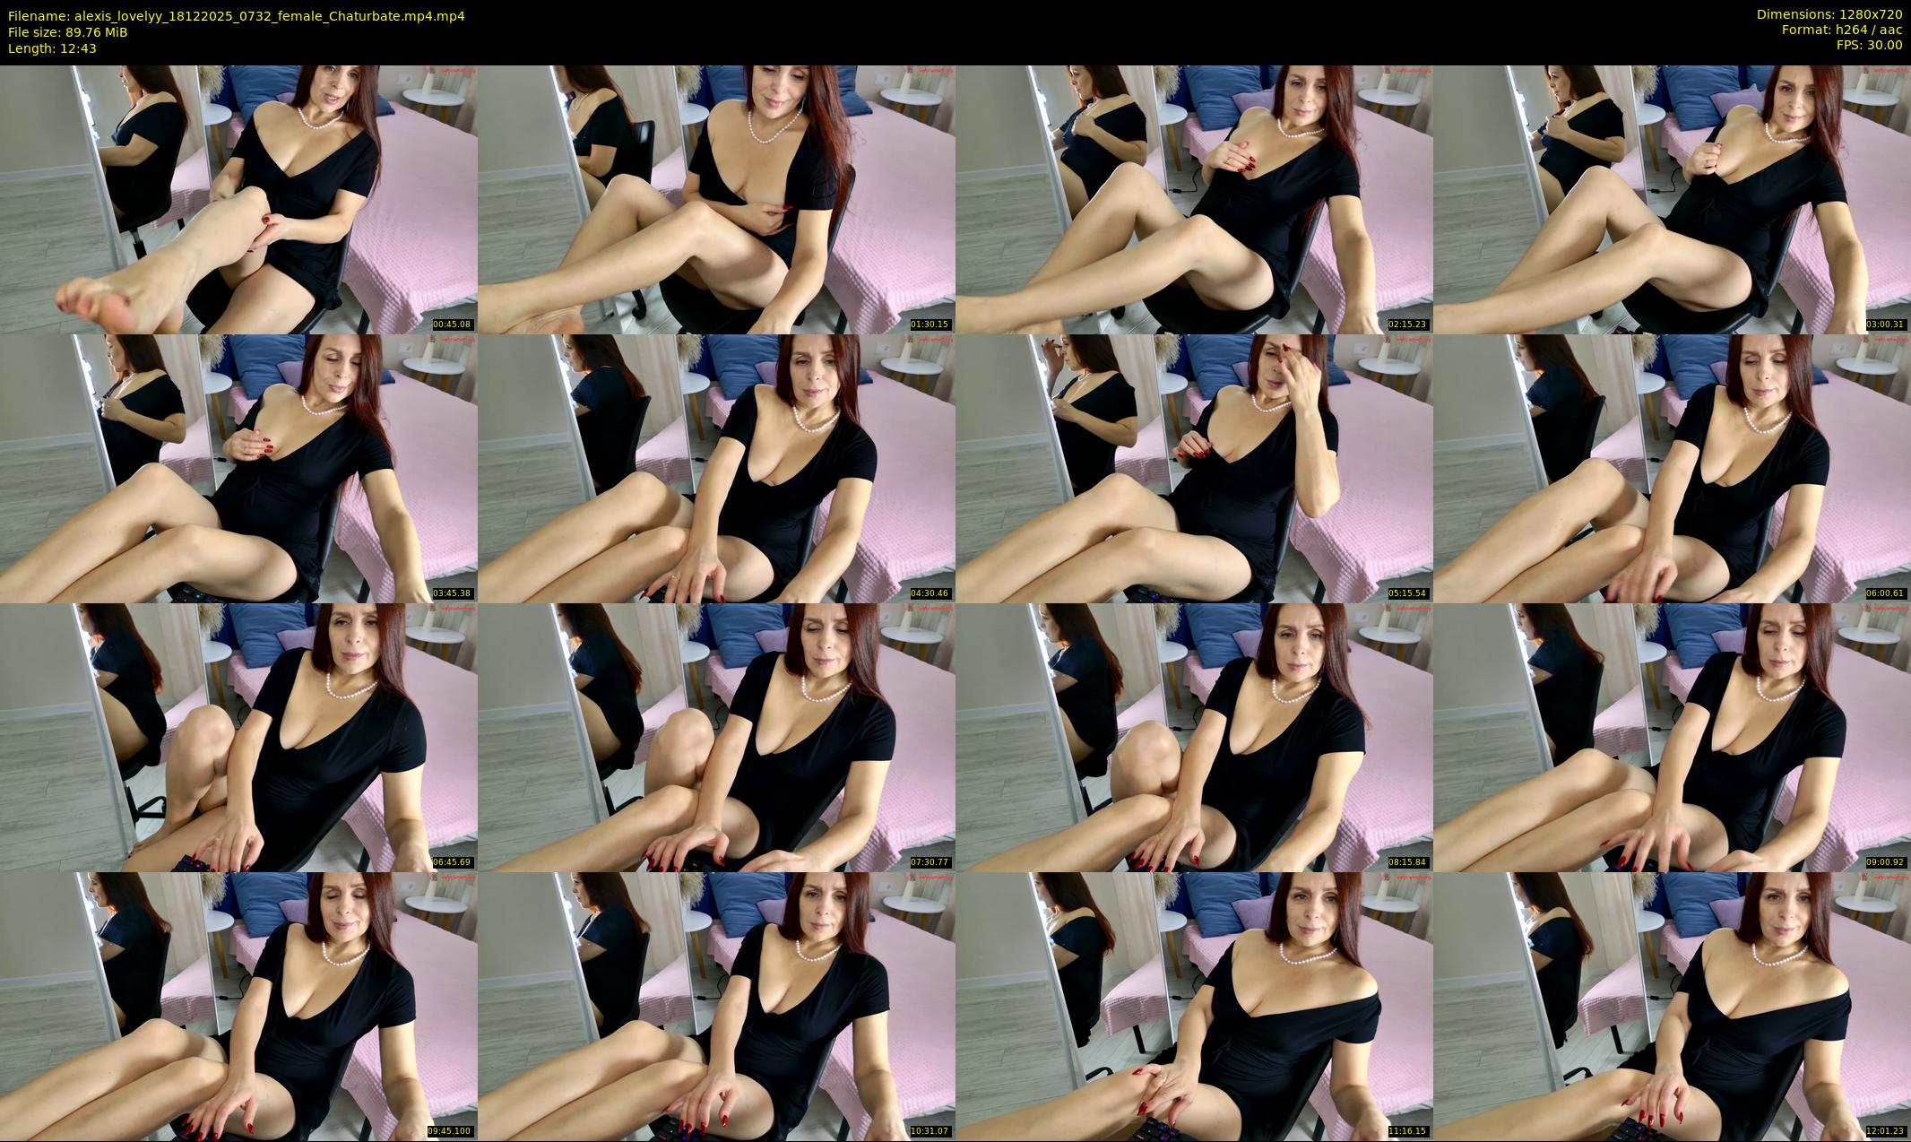This screenshot has width=1911, height=1142.
Task: Click the last frame at 12:01.23
Action: point(1672,1006)
